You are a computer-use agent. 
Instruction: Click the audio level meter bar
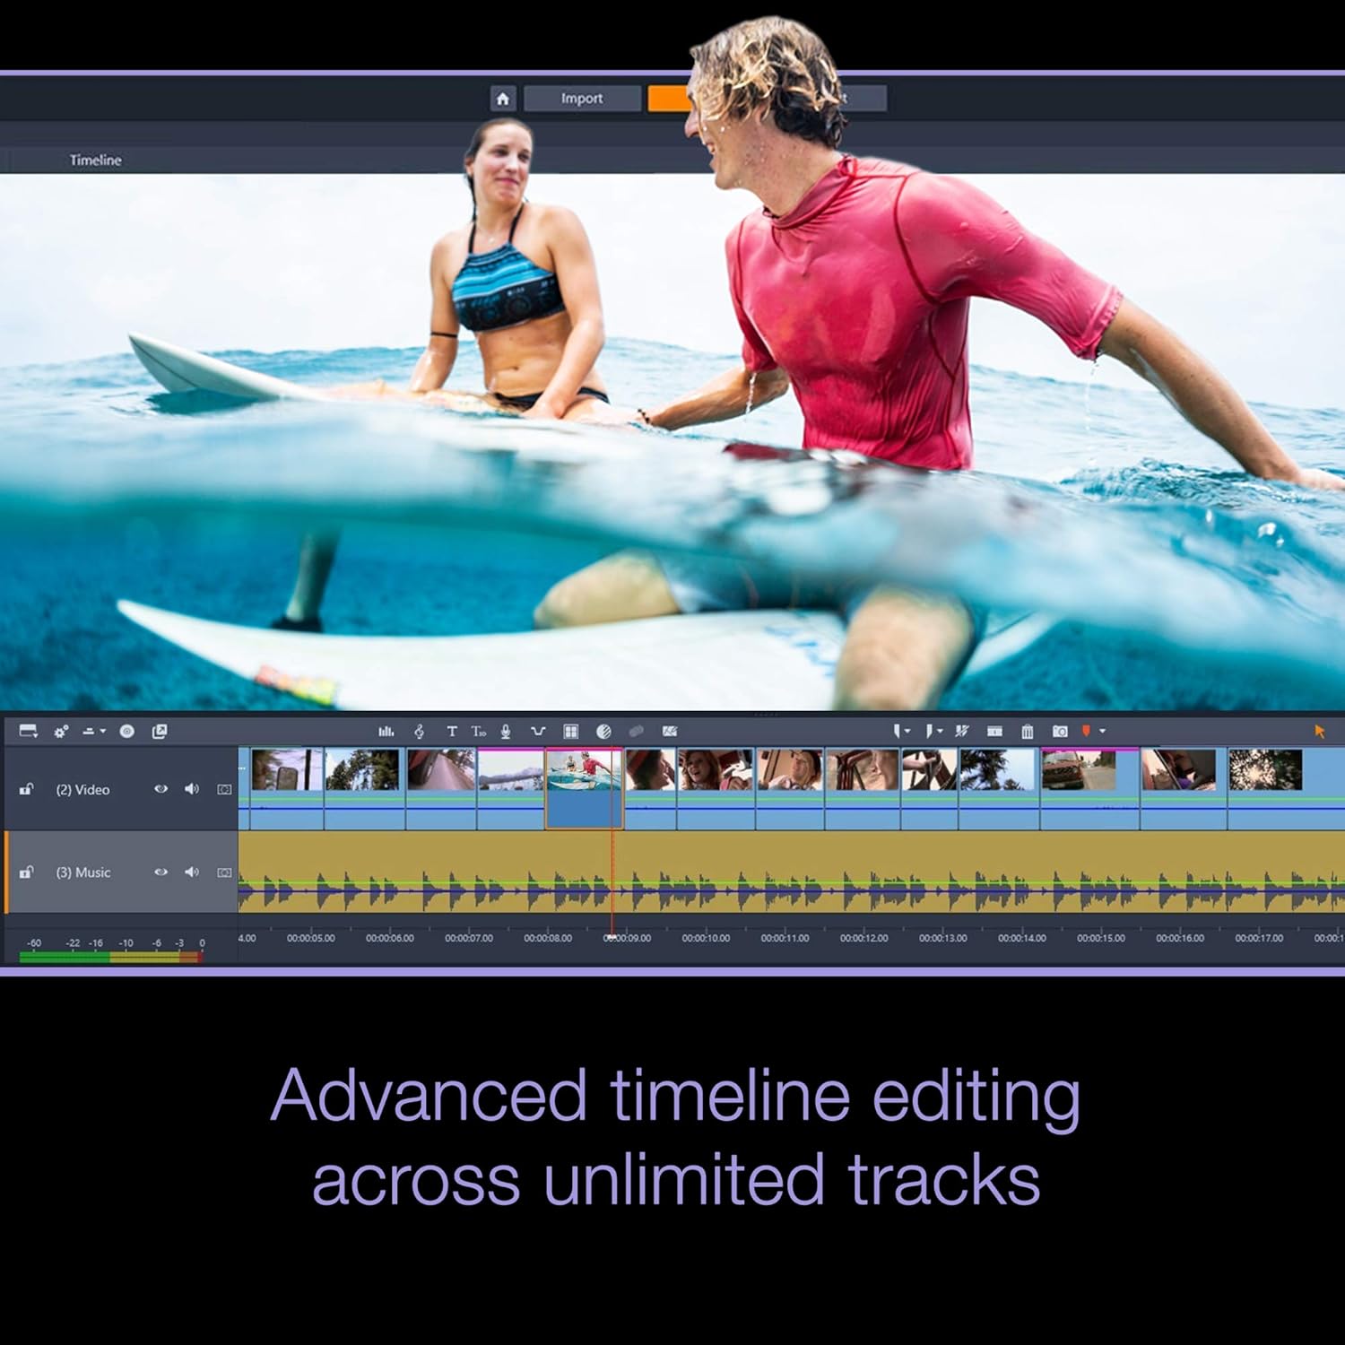tap(109, 957)
